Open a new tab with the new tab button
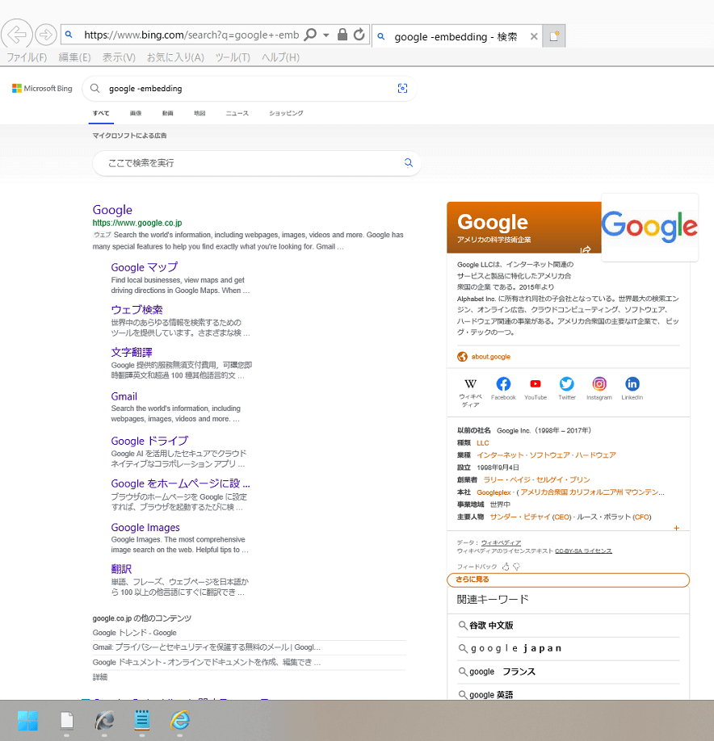714x741 pixels. tap(554, 36)
